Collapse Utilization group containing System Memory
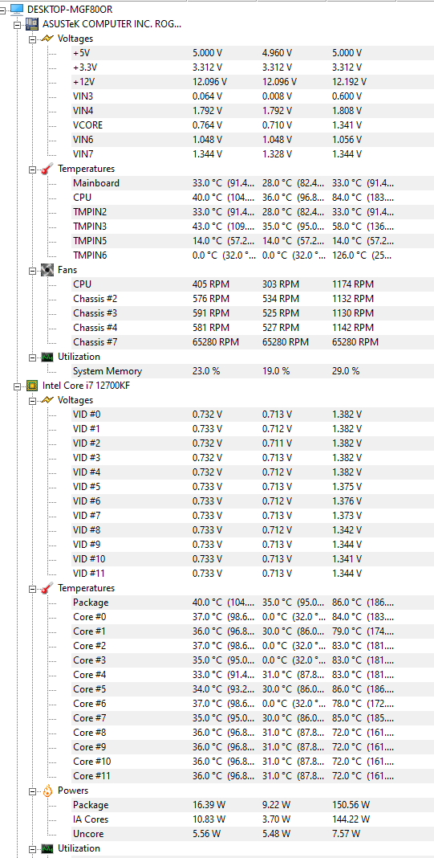 click(x=32, y=357)
